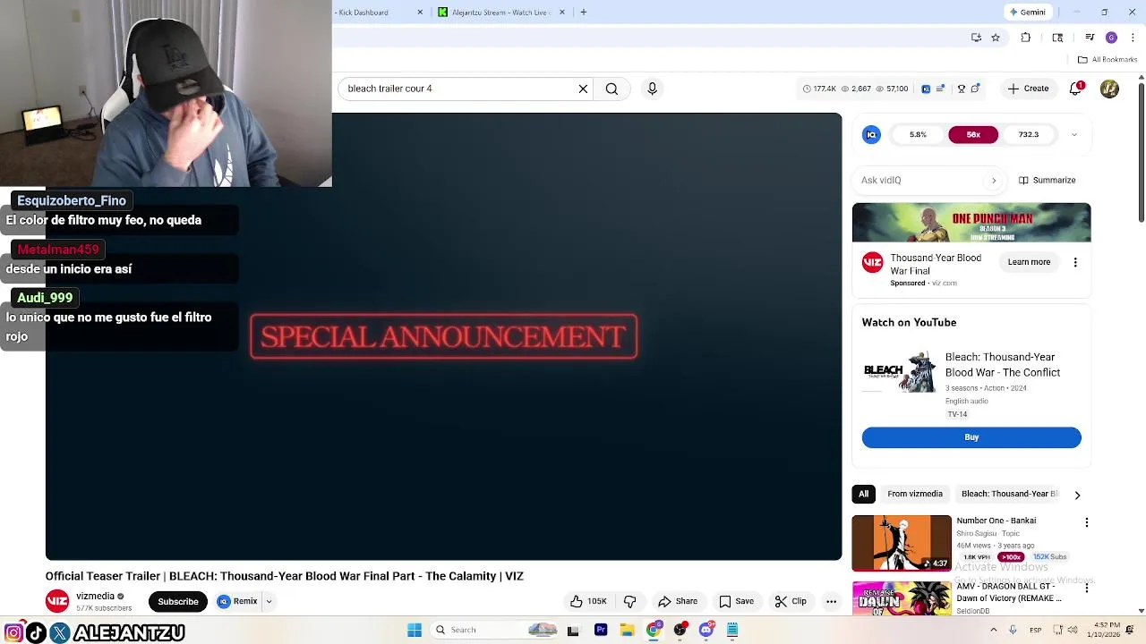Screen dimensions: 1146x644
Task: Share the video
Action: (x=677, y=601)
